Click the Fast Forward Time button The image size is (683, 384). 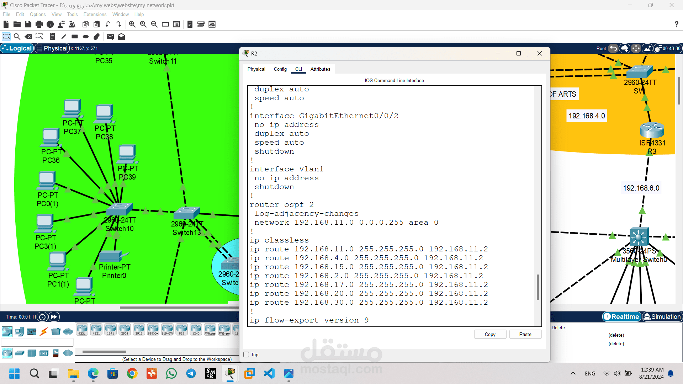[54, 317]
